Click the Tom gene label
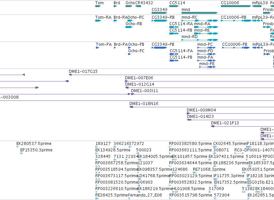 (99, 3)
